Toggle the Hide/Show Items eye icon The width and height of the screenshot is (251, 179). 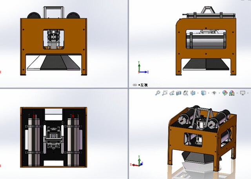(214, 93)
